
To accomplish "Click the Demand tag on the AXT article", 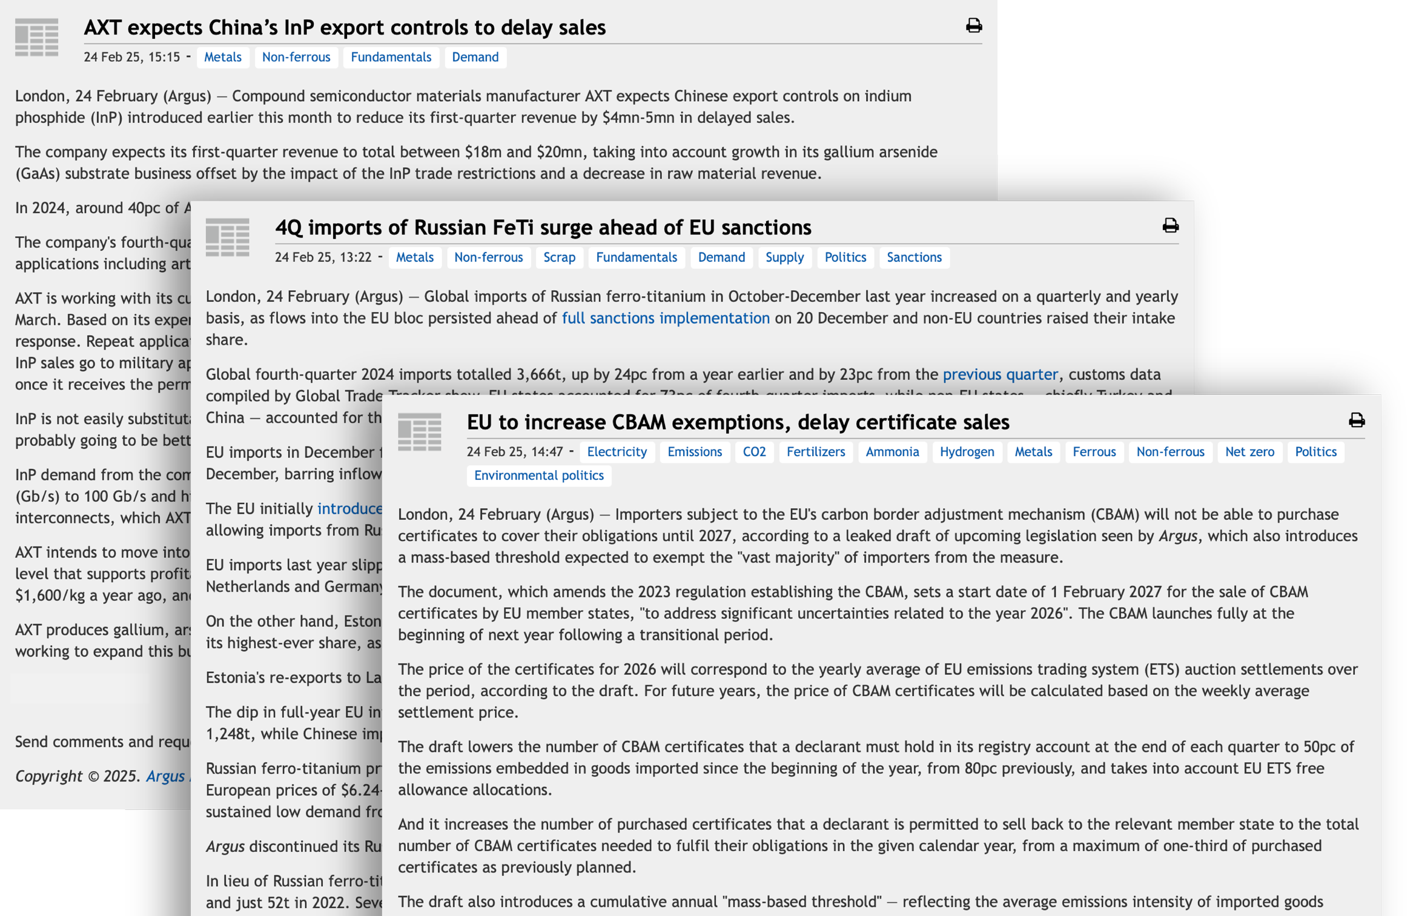I will (x=475, y=57).
